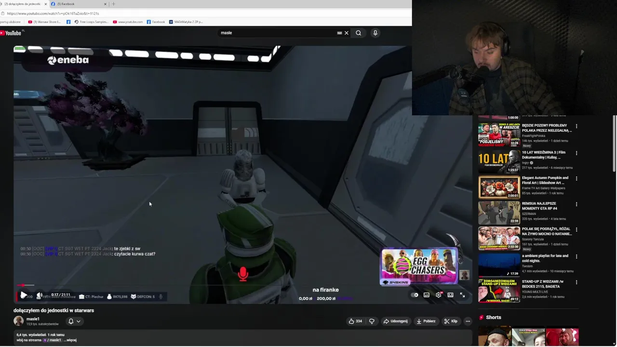The height and width of the screenshot is (347, 617).
Task: Open options for 10 LAT WIEDŹMINA video
Action: click(x=576, y=153)
